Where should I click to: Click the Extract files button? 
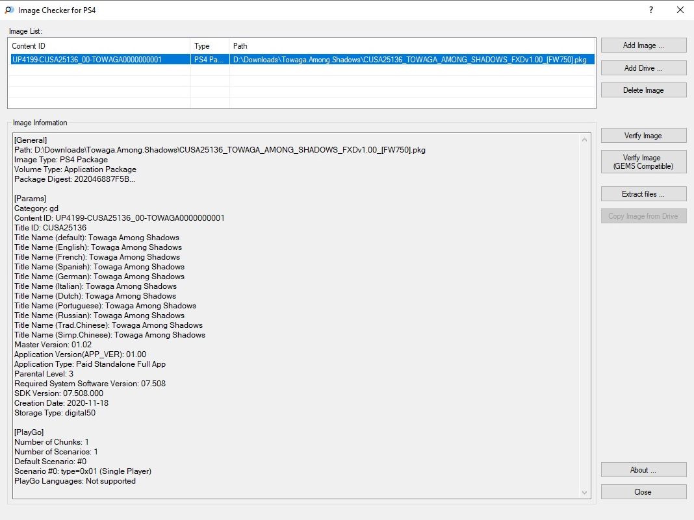(x=643, y=194)
